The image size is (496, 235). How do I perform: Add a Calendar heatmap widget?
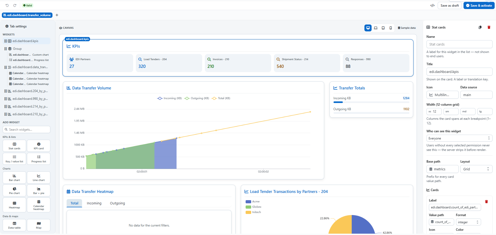click(39, 205)
